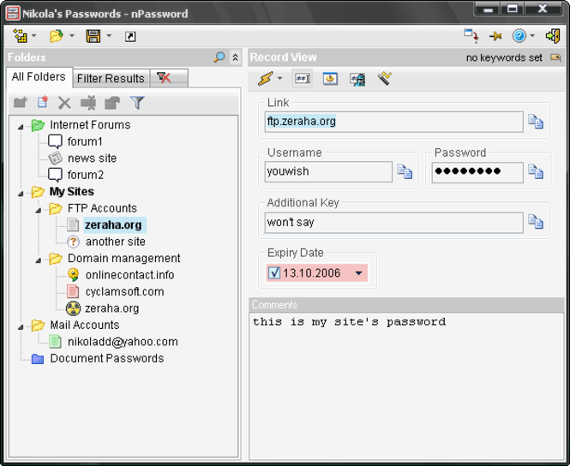This screenshot has height=466, width=570.
Task: Click the save floppy disk icon
Action: point(93,36)
